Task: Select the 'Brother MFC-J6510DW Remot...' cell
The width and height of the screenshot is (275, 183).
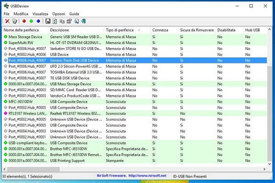Action: click(76, 155)
